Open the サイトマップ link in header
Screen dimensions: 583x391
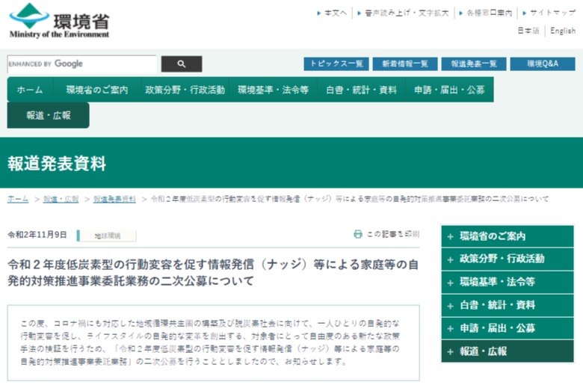(x=552, y=13)
